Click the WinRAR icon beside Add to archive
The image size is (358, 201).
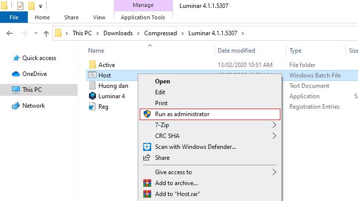coord(147,183)
